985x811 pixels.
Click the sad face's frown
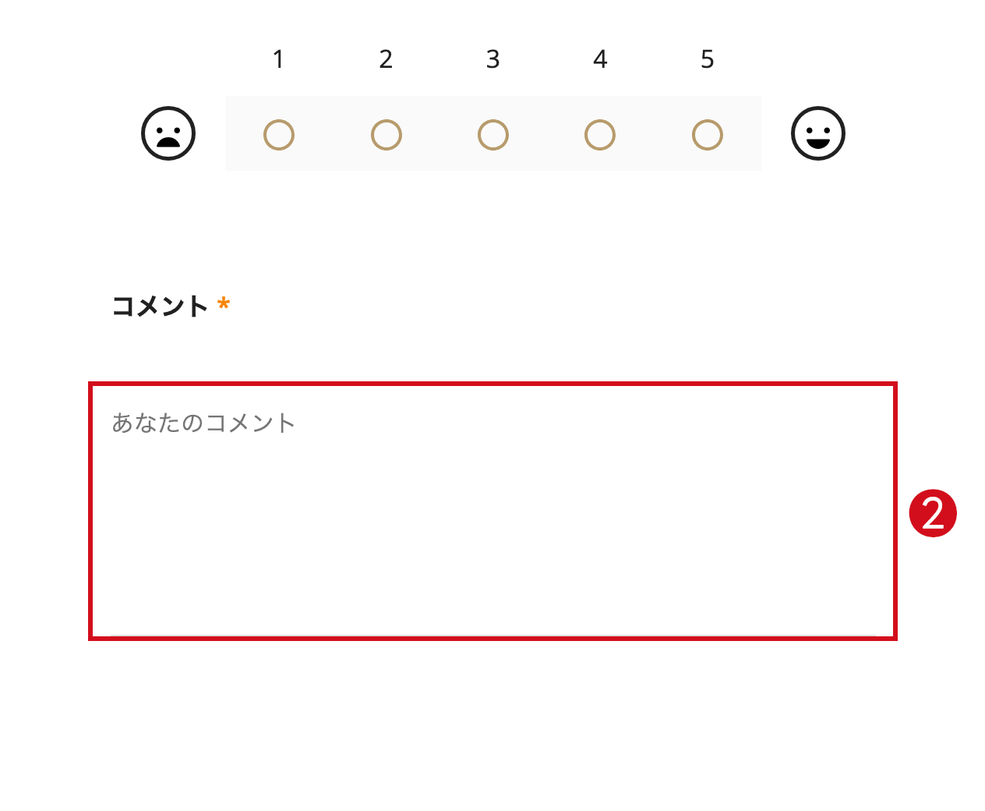click(168, 143)
